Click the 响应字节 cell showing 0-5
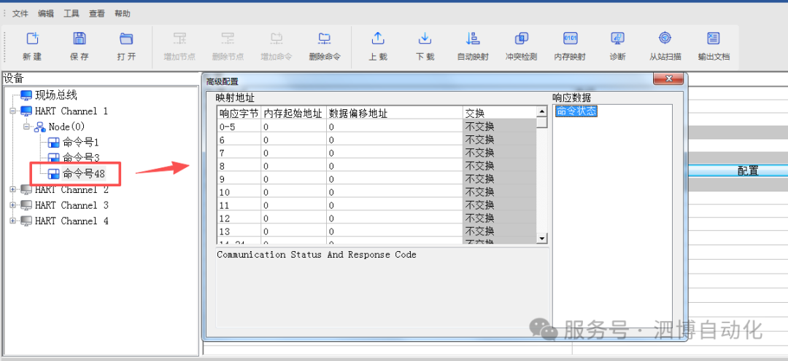This screenshot has height=361, width=788. (x=239, y=127)
